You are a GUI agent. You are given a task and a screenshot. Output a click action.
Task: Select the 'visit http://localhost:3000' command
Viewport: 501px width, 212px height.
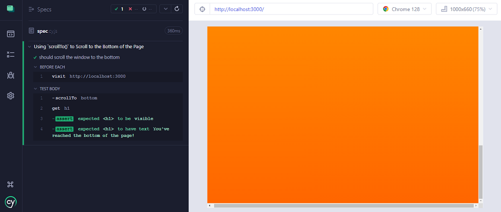[x=88, y=76]
